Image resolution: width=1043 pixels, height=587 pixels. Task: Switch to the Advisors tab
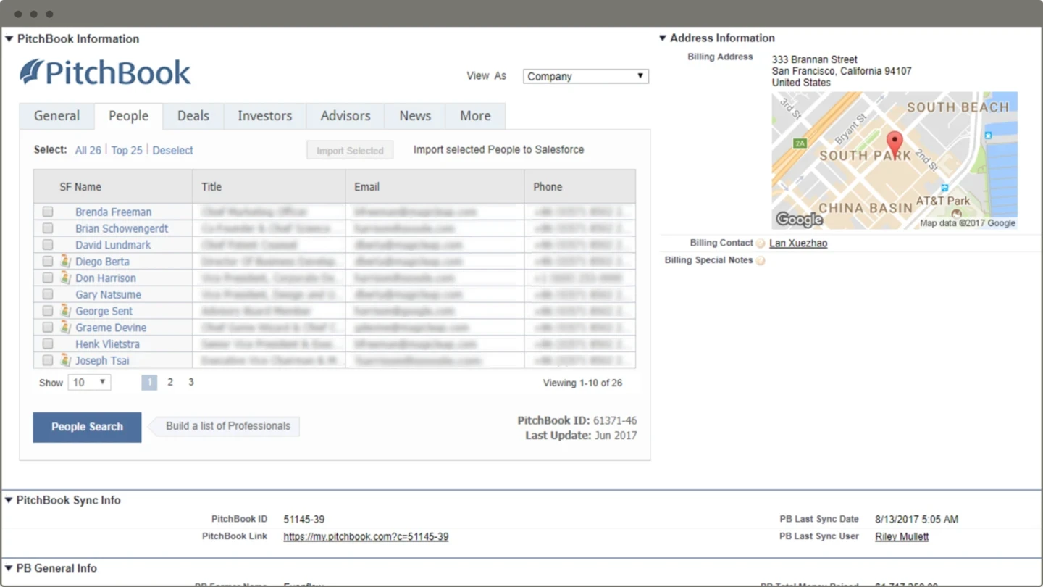(x=345, y=116)
